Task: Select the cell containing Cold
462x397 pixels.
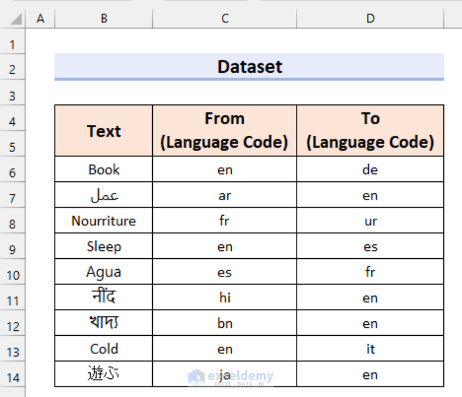Action: [x=103, y=348]
